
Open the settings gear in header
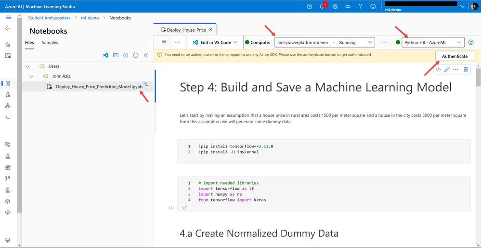335,7
